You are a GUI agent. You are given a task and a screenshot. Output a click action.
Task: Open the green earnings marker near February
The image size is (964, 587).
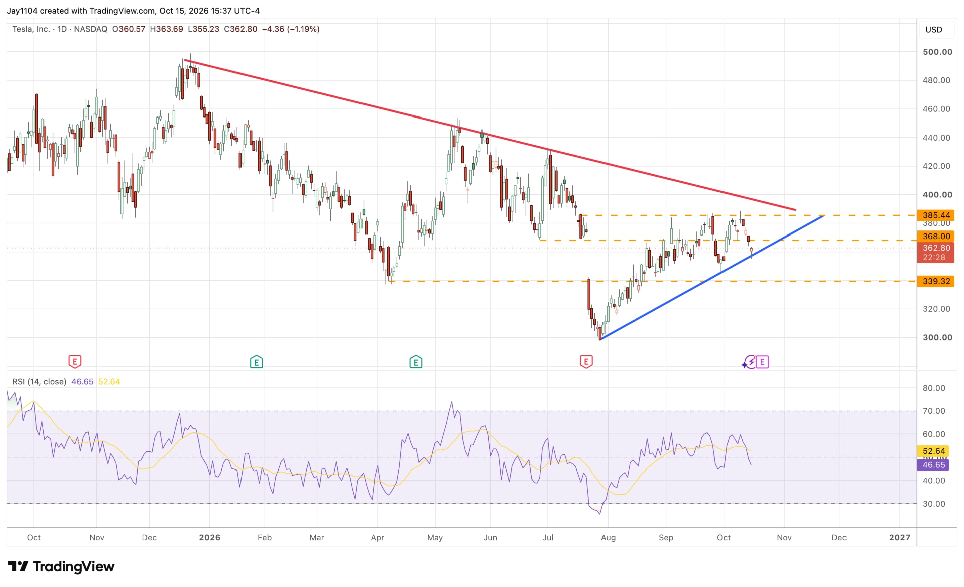256,361
